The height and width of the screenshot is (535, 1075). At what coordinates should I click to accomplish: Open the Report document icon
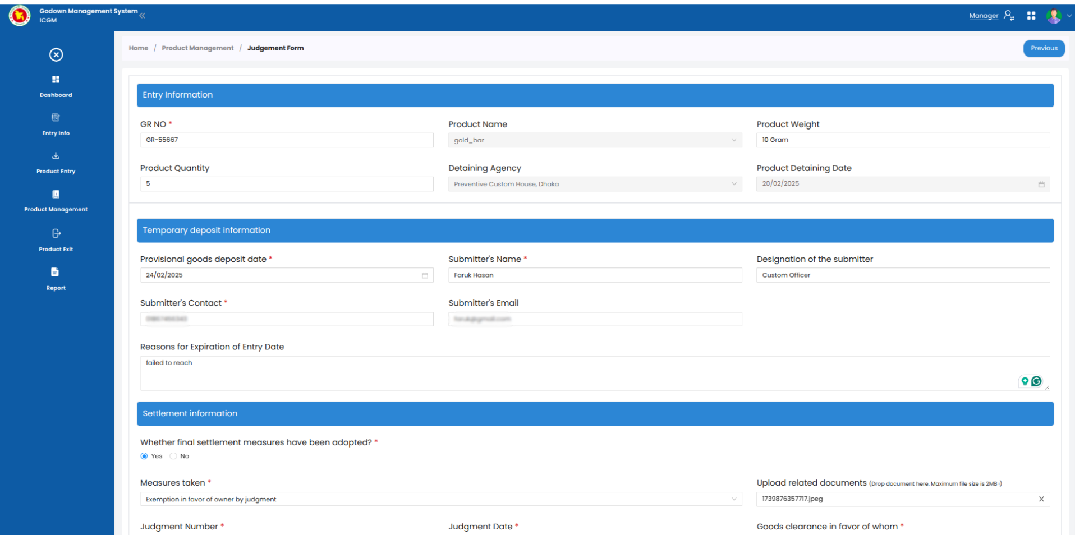(x=55, y=272)
